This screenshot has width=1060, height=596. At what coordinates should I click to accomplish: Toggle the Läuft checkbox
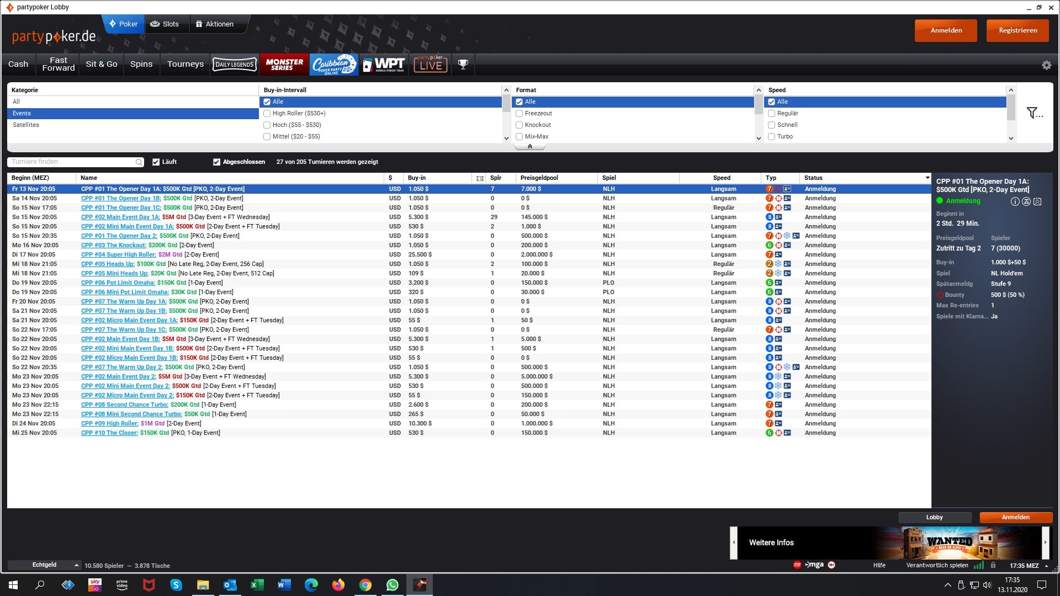tap(156, 162)
